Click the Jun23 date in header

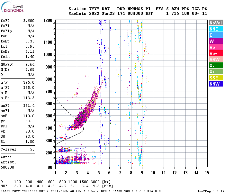[x=108, y=14]
